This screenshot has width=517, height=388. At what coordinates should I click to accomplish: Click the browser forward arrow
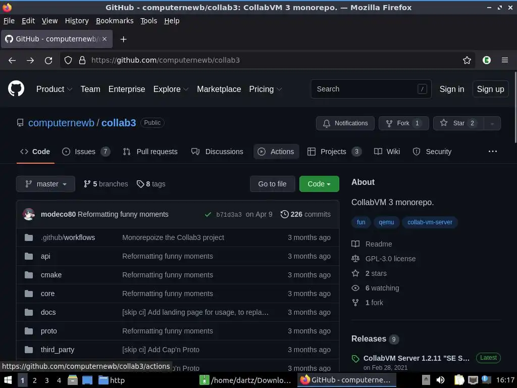pyautogui.click(x=30, y=61)
